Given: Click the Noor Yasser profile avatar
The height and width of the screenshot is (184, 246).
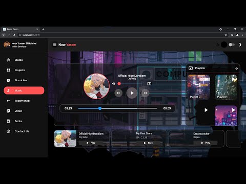Looking at the screenshot, I should pyautogui.click(x=7, y=44).
